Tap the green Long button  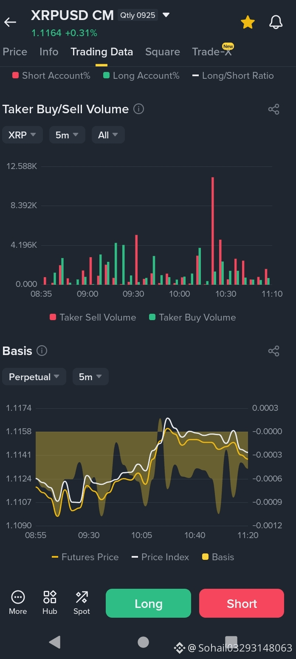(x=148, y=603)
